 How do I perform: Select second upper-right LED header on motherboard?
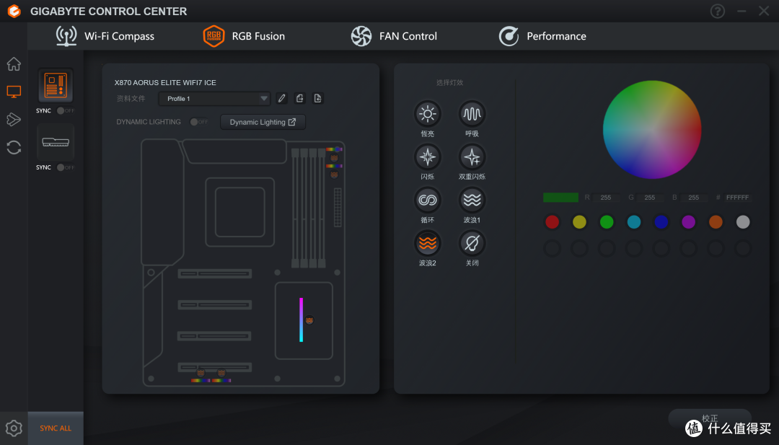[x=334, y=166]
